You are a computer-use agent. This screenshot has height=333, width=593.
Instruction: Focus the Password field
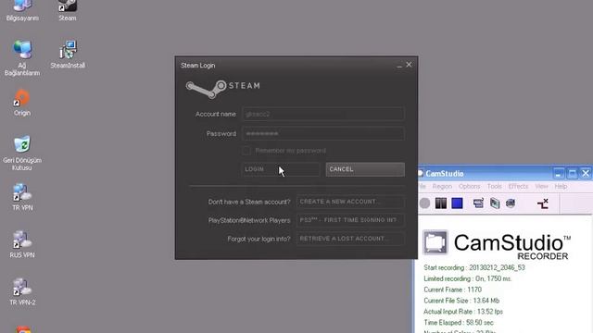click(x=323, y=133)
